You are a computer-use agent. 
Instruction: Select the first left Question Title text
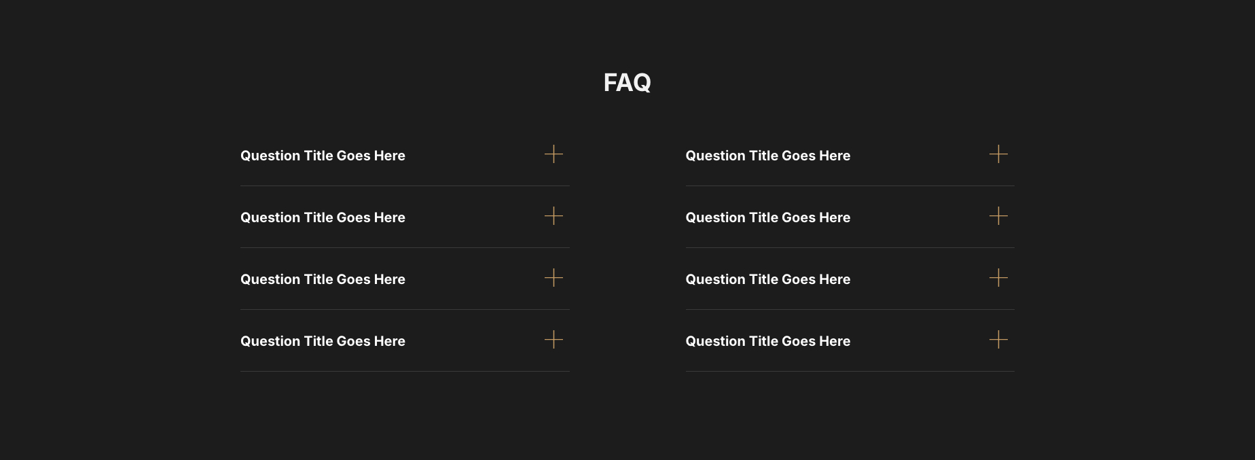[323, 156]
